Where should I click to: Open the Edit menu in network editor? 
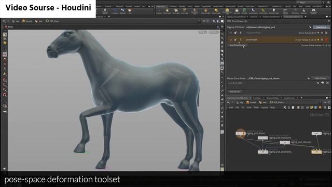click(x=237, y=108)
